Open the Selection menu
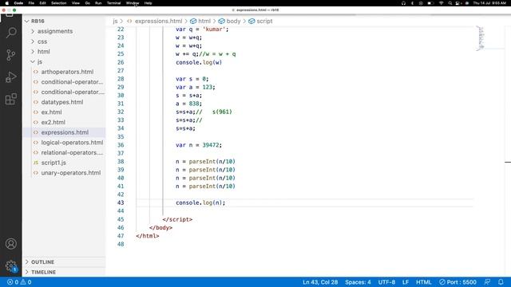The height and width of the screenshot is (287, 511). tap(58, 3)
